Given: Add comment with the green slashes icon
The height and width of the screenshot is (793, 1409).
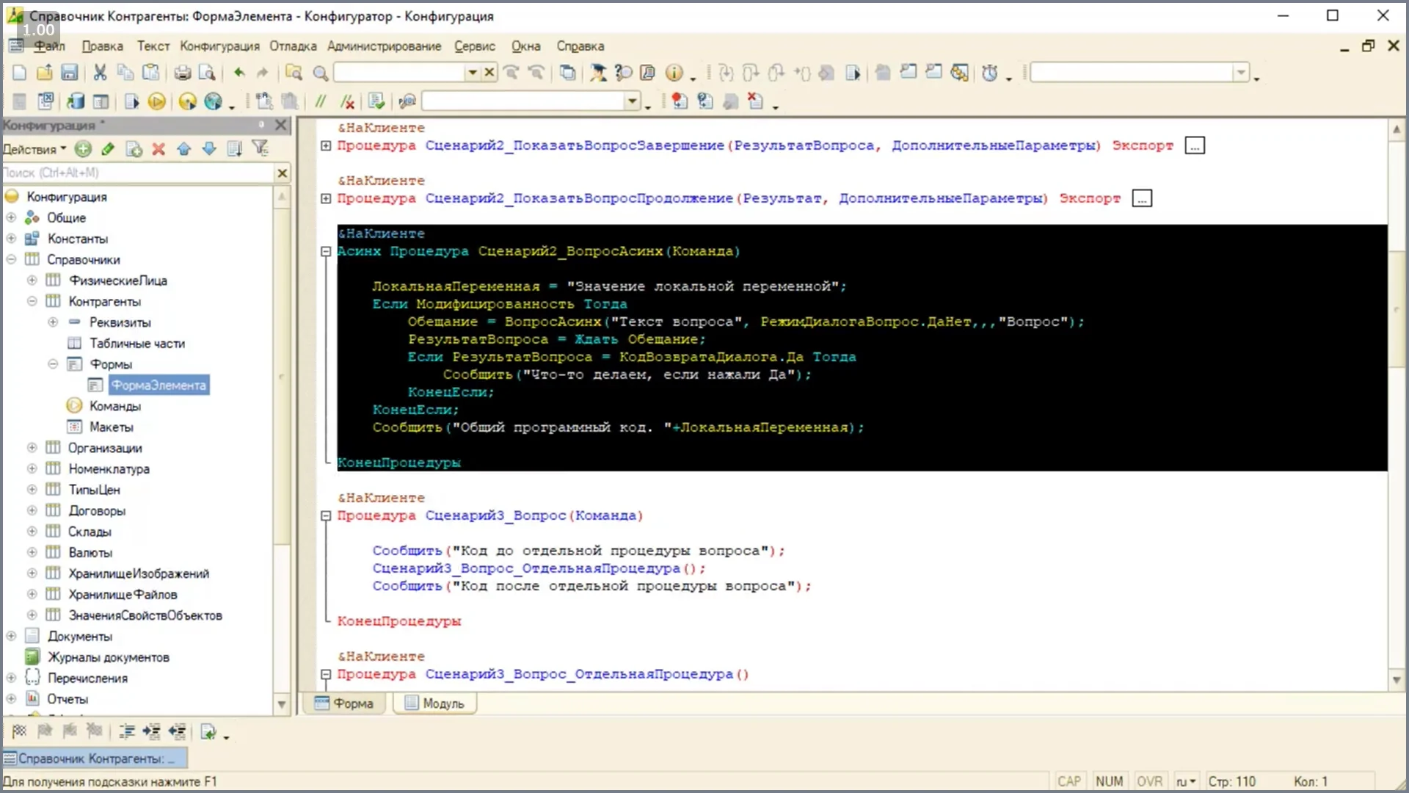Looking at the screenshot, I should pos(321,101).
